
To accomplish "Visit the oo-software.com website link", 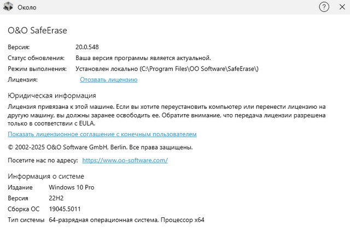I will point(125,161).
